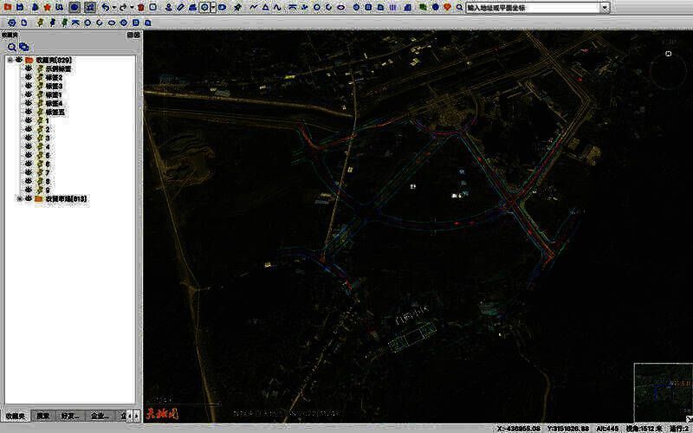Collapse the top 收藏夹 folder tree node

(x=9, y=60)
